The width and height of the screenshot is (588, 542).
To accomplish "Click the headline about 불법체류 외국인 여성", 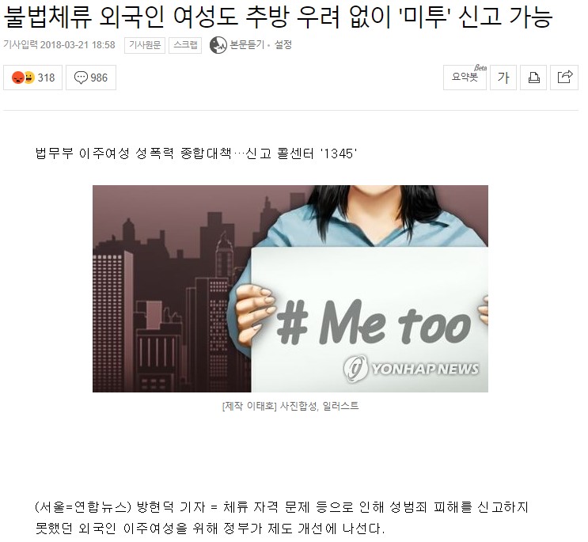I will 278,17.
